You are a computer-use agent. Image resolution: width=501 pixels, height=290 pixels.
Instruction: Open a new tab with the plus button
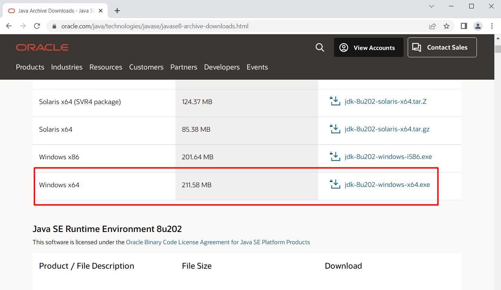[117, 11]
